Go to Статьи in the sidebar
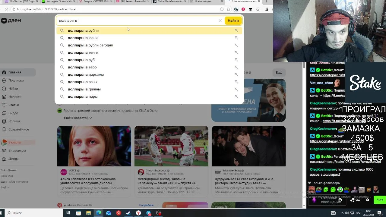Screen dimensions: 386x217 (x=18, y=105)
